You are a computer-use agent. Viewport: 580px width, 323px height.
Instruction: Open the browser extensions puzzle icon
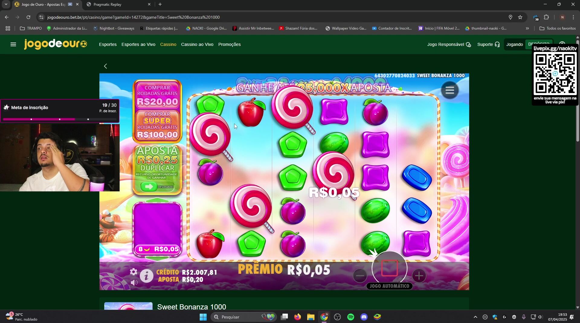[546, 17]
